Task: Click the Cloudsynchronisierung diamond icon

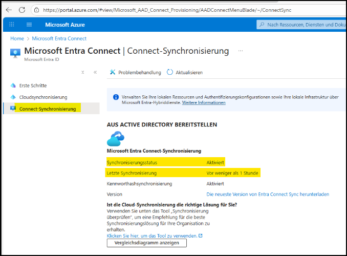Action: (x=13, y=97)
